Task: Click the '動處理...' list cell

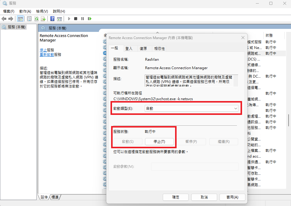Action: pyautogui.click(x=254, y=116)
